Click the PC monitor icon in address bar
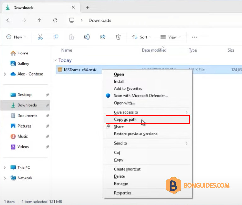This screenshot has width=242, height=205. (x=72, y=20)
